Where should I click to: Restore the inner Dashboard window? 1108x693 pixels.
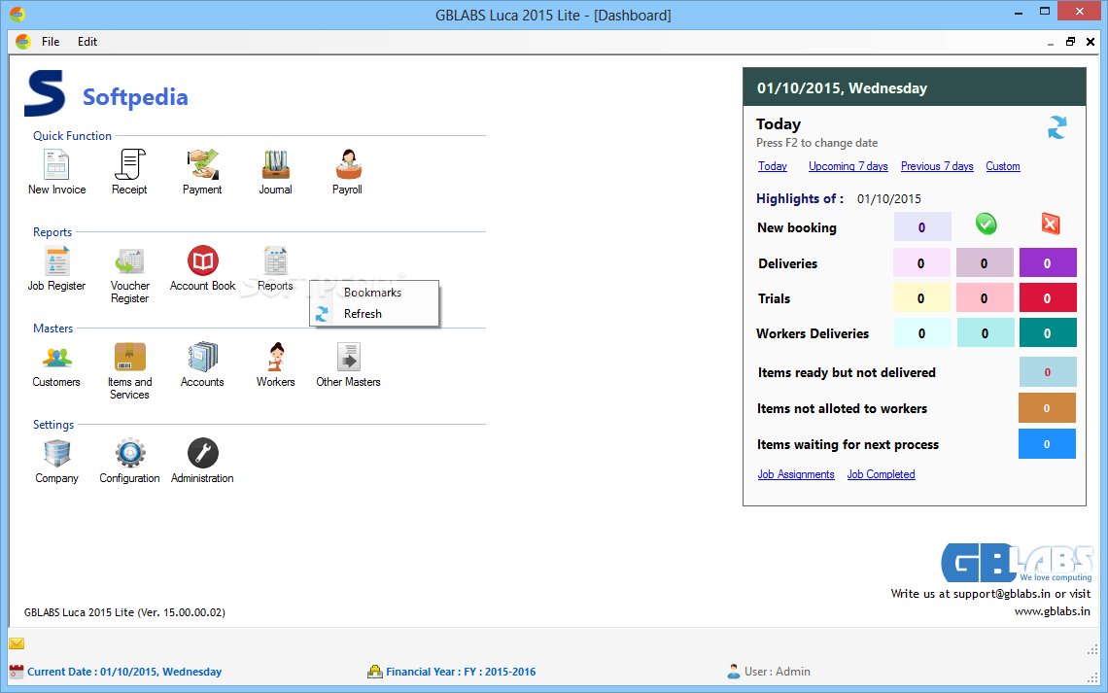1070,42
